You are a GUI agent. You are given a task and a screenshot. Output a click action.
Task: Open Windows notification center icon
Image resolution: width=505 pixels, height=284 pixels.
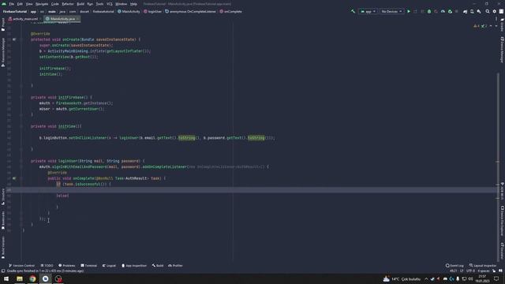496,278
